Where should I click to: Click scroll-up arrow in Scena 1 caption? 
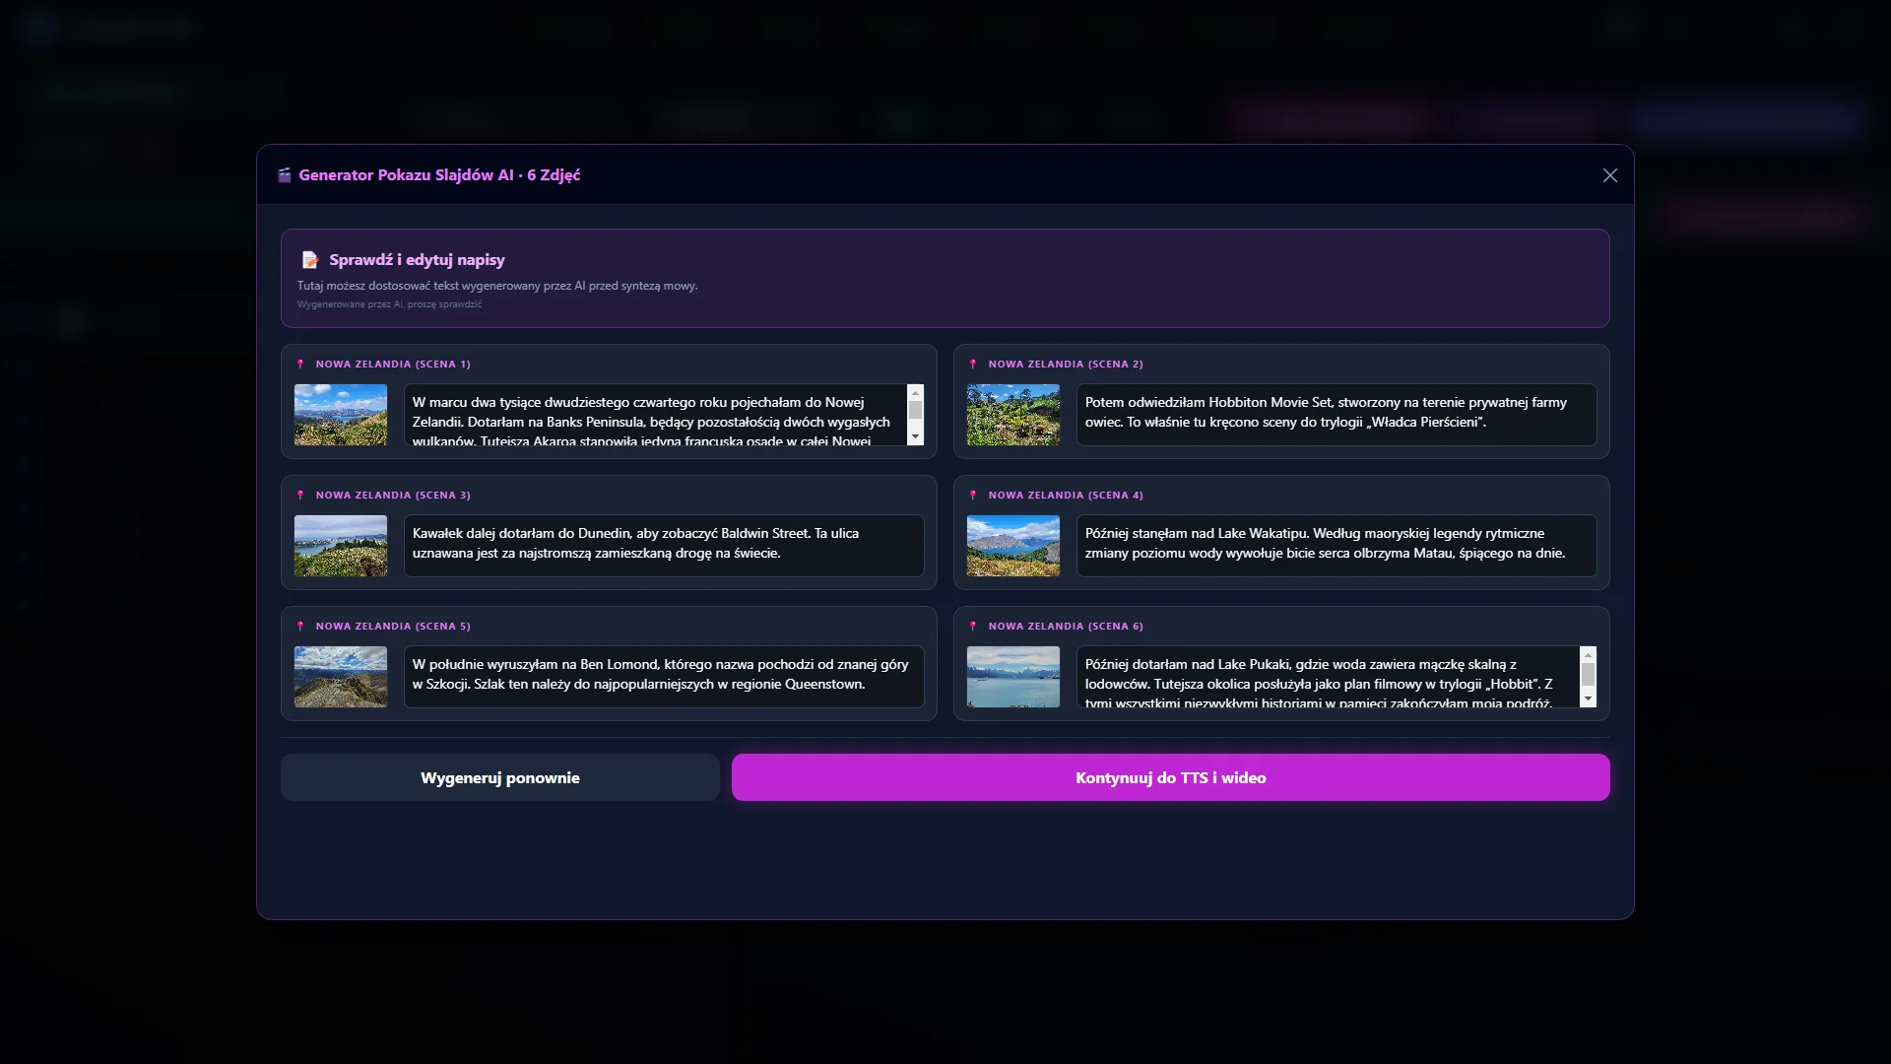point(915,392)
